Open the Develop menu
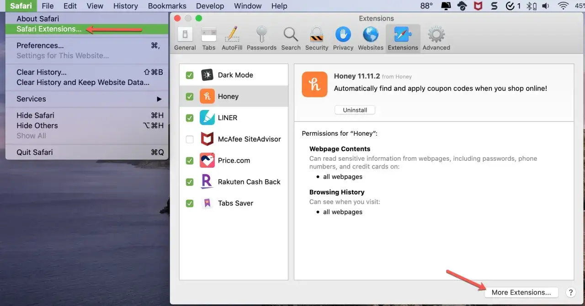This screenshot has width=585, height=306. click(210, 6)
